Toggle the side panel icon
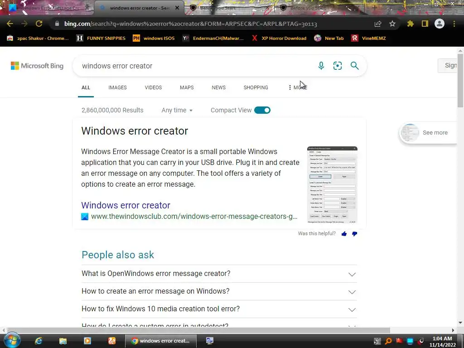 (x=425, y=24)
